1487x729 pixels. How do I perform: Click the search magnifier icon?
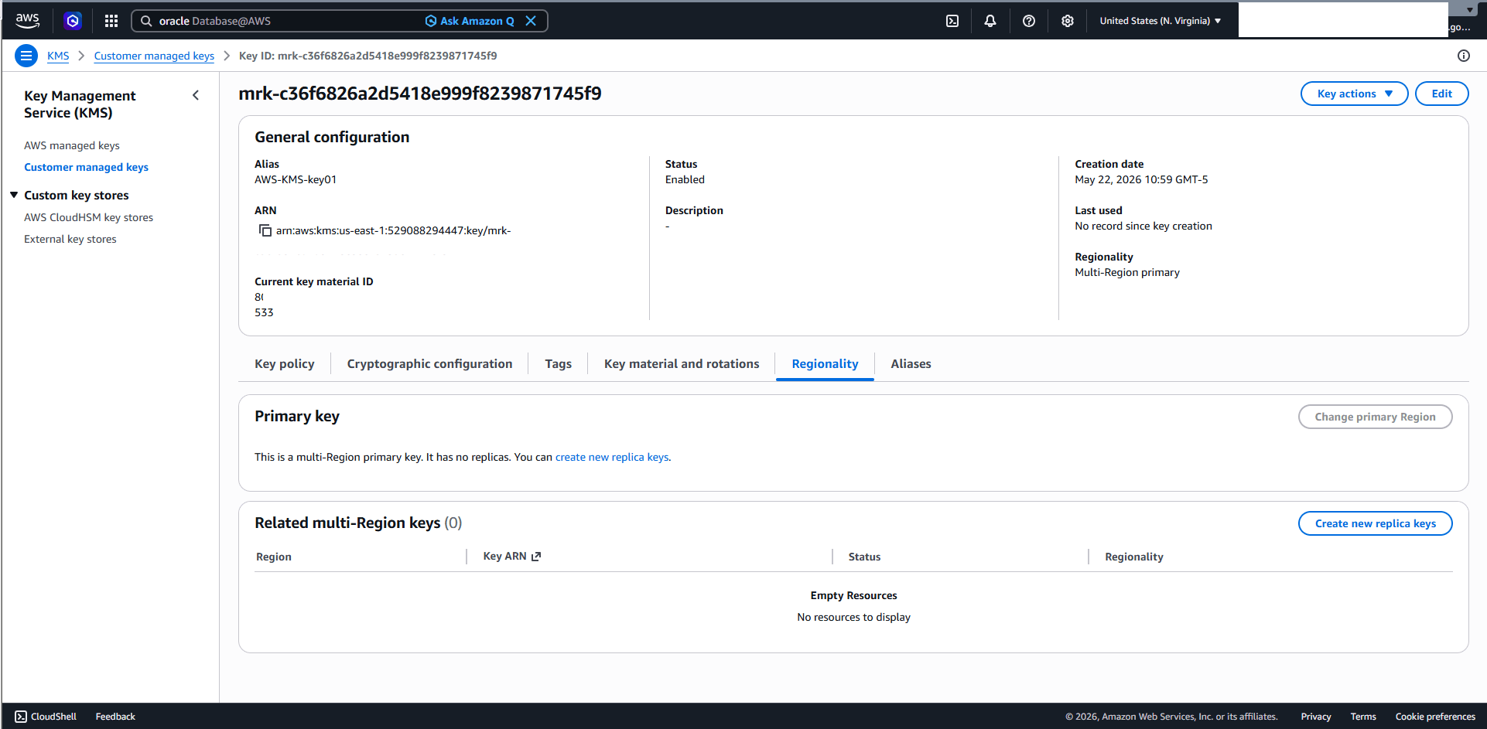[x=146, y=21]
